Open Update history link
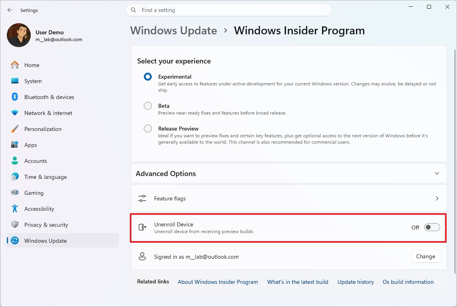 click(x=356, y=282)
